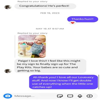Screen dimensions: 100x100
Task: Tap the vertical quote bar beside the story thumbnail
Action: [15, 46]
